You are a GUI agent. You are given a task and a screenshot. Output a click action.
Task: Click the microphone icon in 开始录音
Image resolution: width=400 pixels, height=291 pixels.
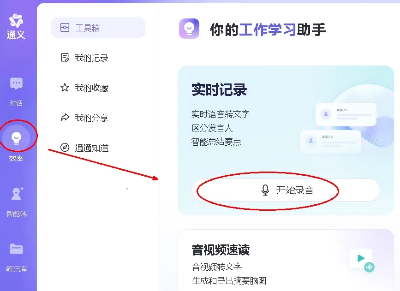(x=265, y=190)
